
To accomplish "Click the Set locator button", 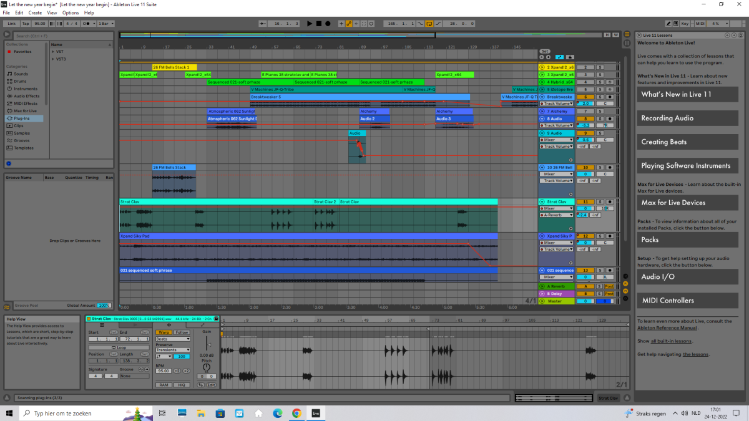I will tap(544, 51).
